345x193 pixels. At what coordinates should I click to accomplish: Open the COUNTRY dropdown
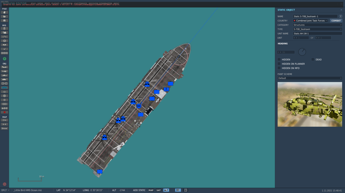point(310,21)
